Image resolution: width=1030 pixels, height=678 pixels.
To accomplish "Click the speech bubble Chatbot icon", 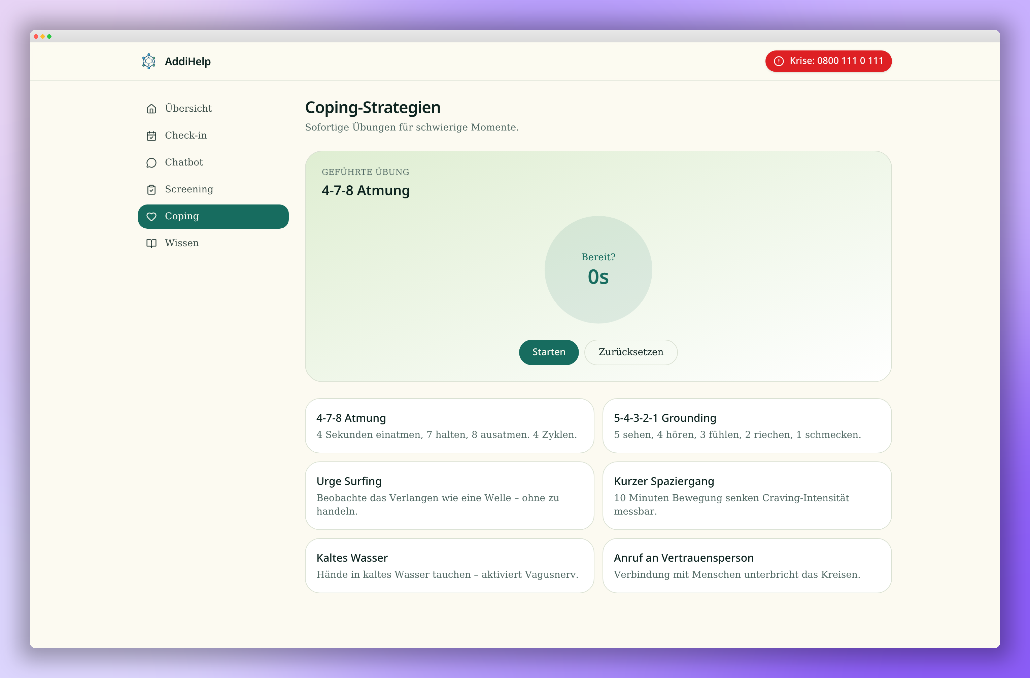I will pyautogui.click(x=151, y=162).
